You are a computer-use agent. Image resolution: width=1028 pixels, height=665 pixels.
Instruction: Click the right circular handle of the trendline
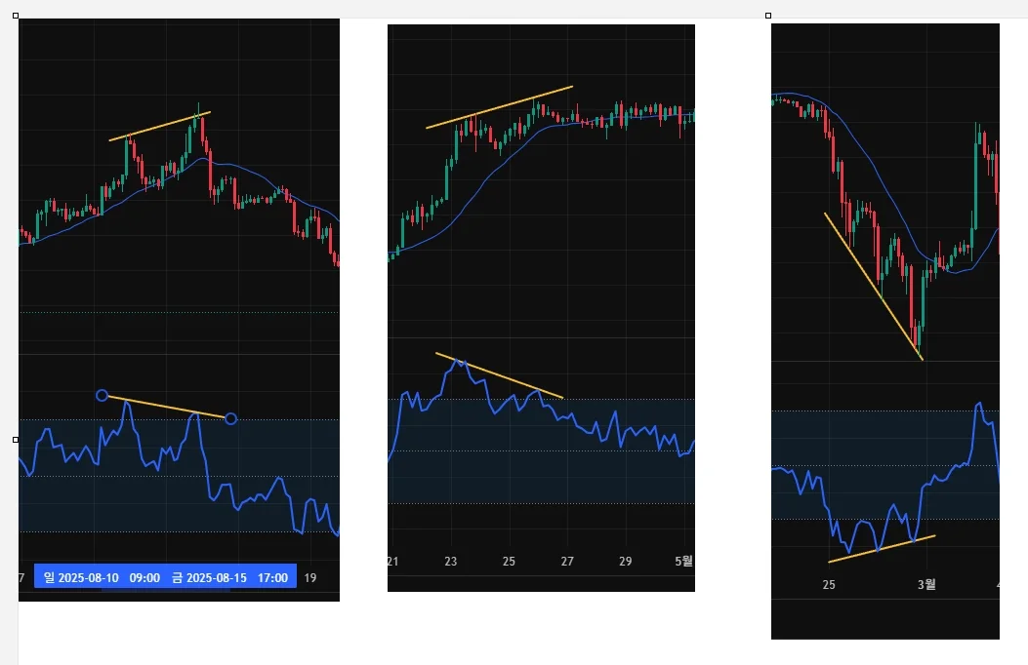230,419
